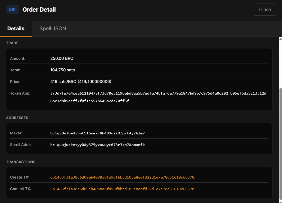Click the Maker: label
This screenshot has width=282, height=203.
(x=16, y=133)
